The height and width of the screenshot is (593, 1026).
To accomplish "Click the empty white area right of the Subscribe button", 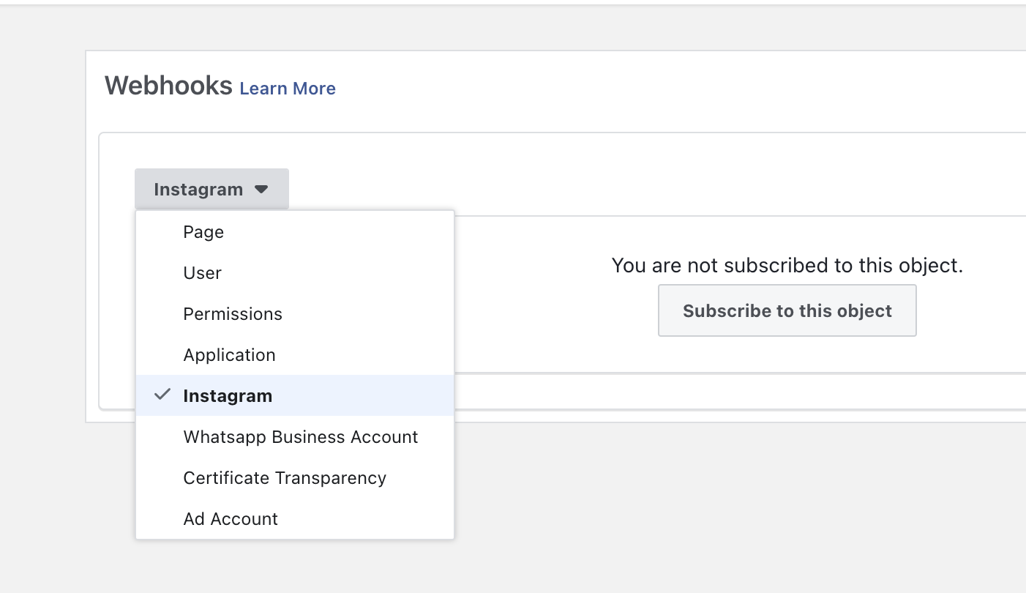I will pyautogui.click(x=973, y=311).
